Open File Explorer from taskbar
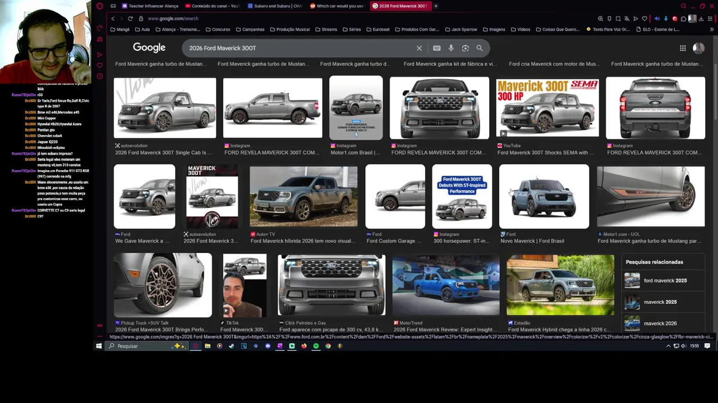718x403 pixels. (208, 346)
